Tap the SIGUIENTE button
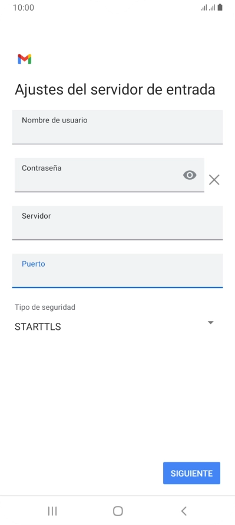The image size is (235, 525). (x=191, y=473)
